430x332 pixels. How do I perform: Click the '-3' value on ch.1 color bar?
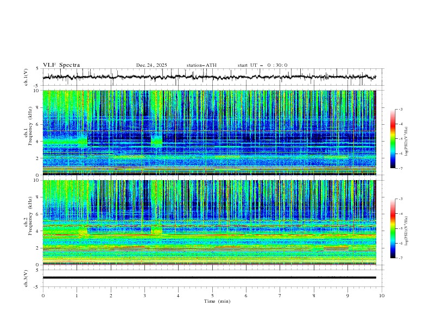pyautogui.click(x=400, y=109)
